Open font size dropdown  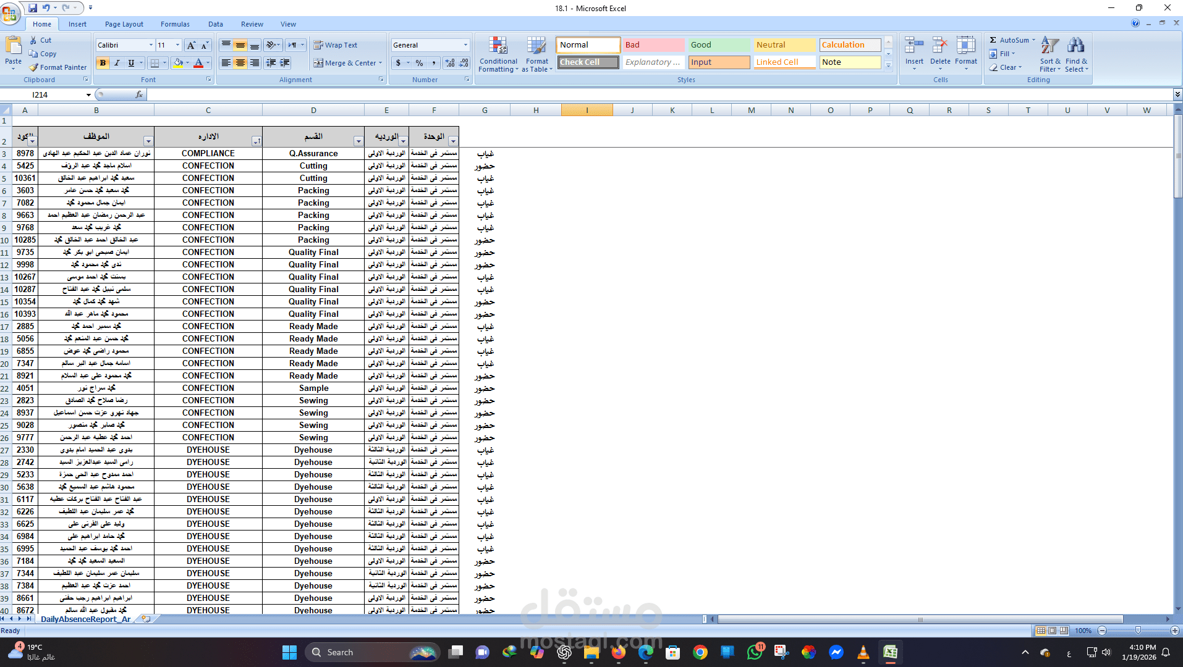click(178, 45)
